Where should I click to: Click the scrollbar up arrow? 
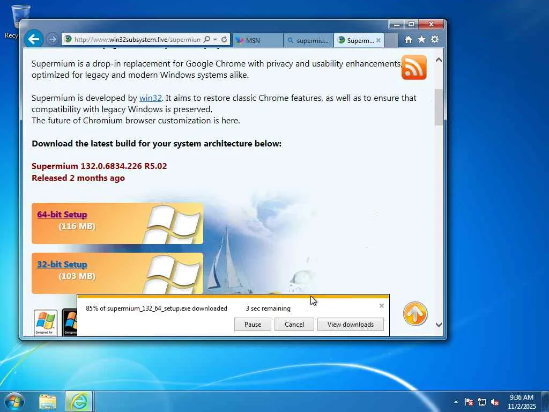coord(439,60)
